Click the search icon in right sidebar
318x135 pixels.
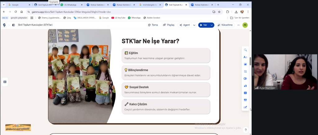click(245, 50)
